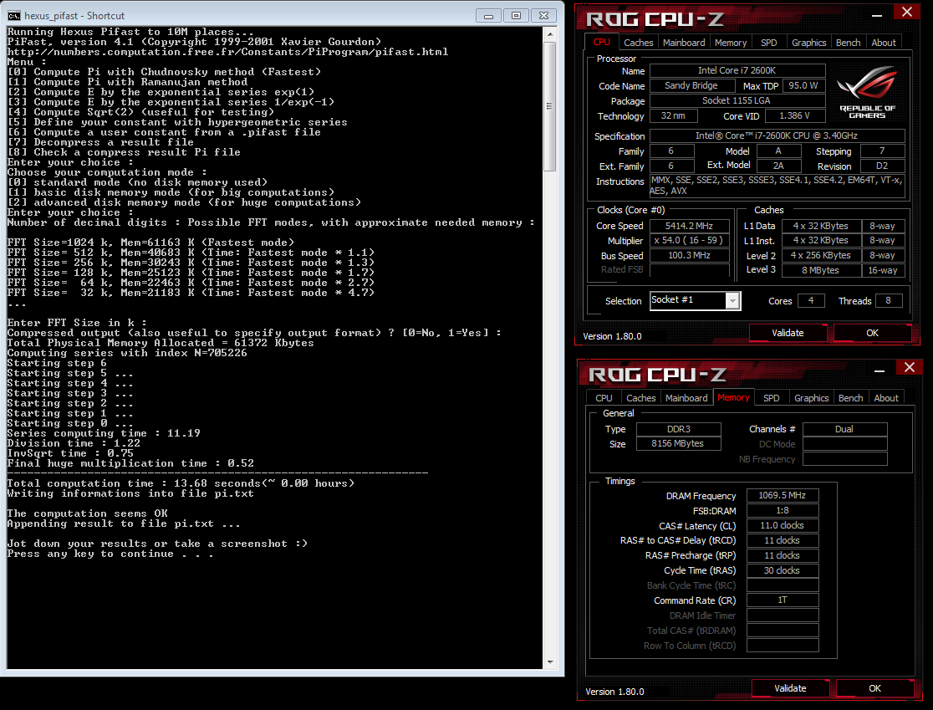Viewport: 933px width, 710px height.
Task: Select Memory tab in bottom CPU-Z window
Action: tap(734, 397)
